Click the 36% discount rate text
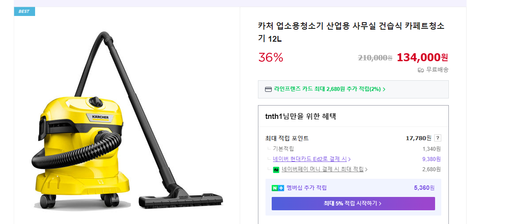Screen dimensions: 507x224 (270, 58)
